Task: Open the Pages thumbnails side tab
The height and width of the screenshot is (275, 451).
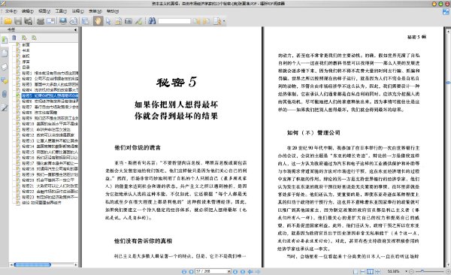Action: coord(5,53)
